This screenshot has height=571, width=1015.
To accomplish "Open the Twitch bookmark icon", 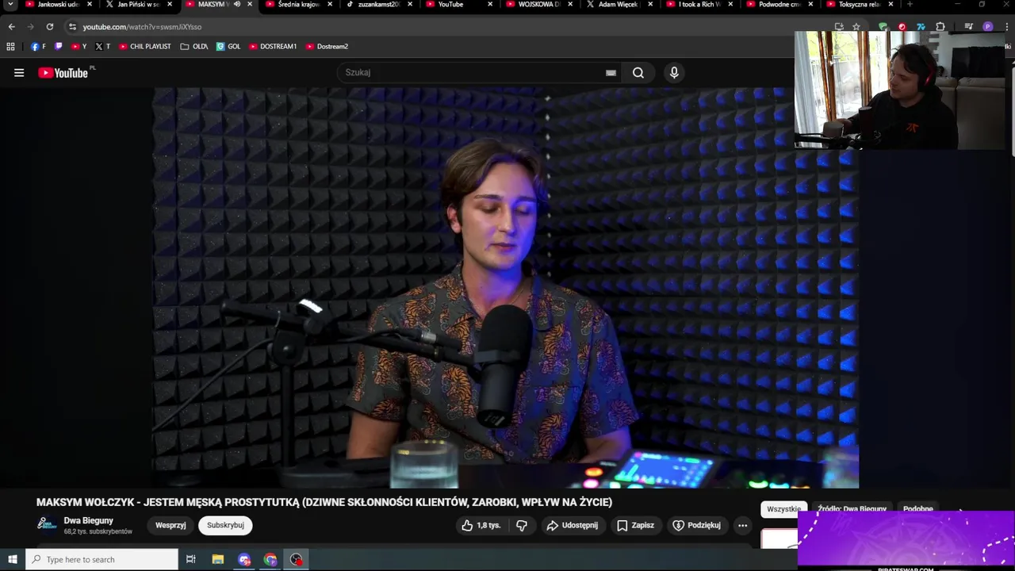I will click(x=58, y=47).
